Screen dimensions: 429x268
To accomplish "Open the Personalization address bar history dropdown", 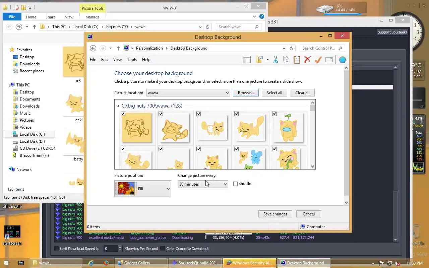I will (x=284, y=48).
